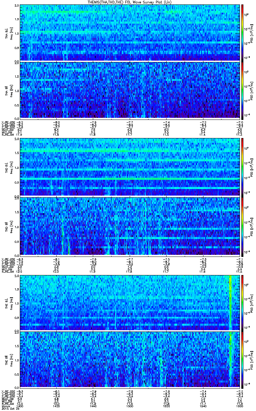Image resolution: width=256 pixels, height=411 pixels.
Task: Click the '1600' time tick label
Action: tap(240, 406)
